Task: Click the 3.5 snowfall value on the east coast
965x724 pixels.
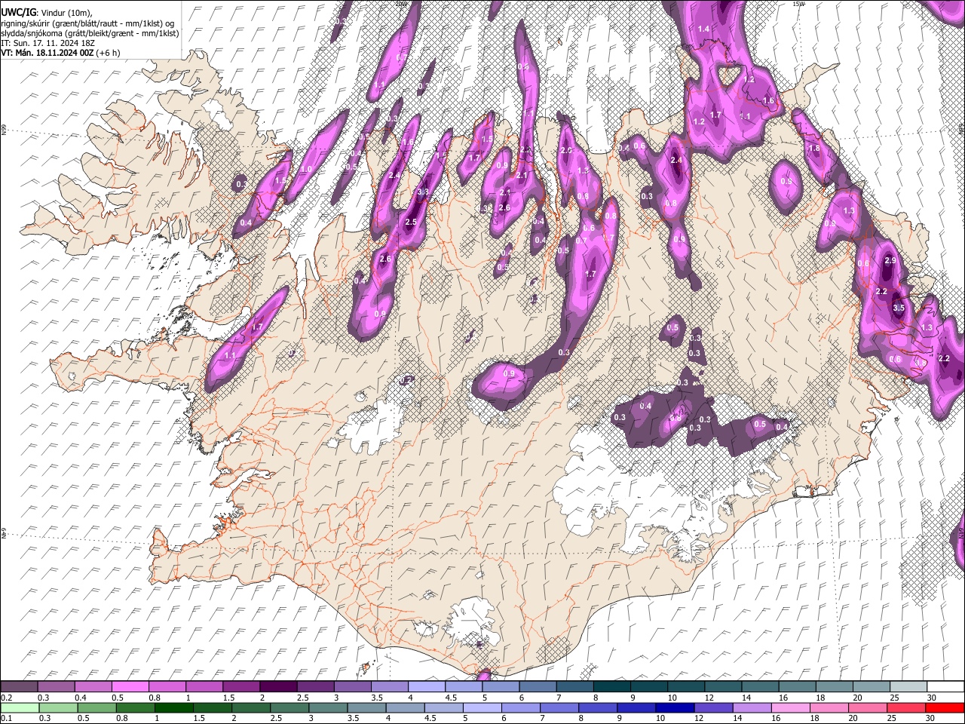Action: point(898,308)
